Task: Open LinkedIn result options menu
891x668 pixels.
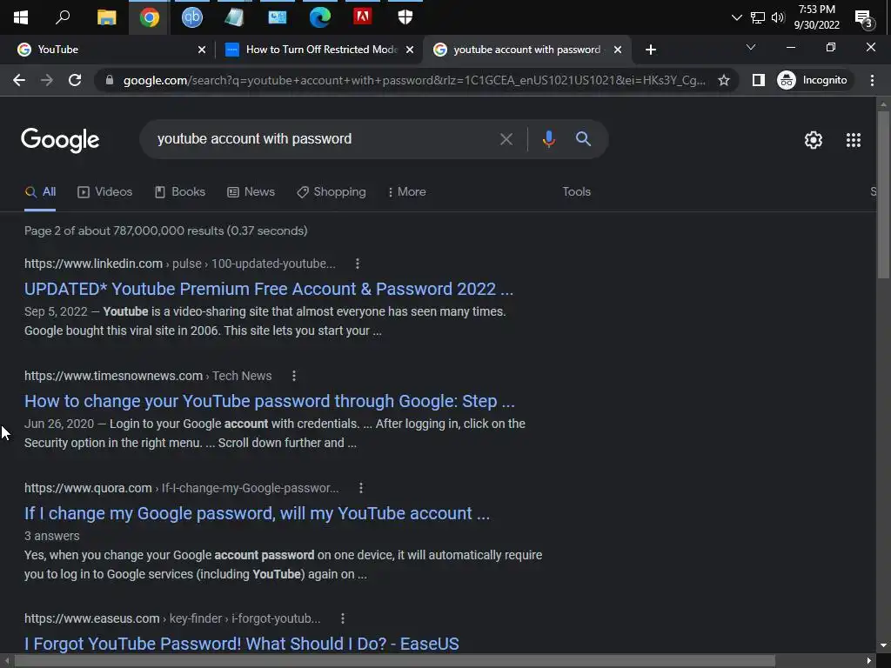Action: click(x=357, y=264)
